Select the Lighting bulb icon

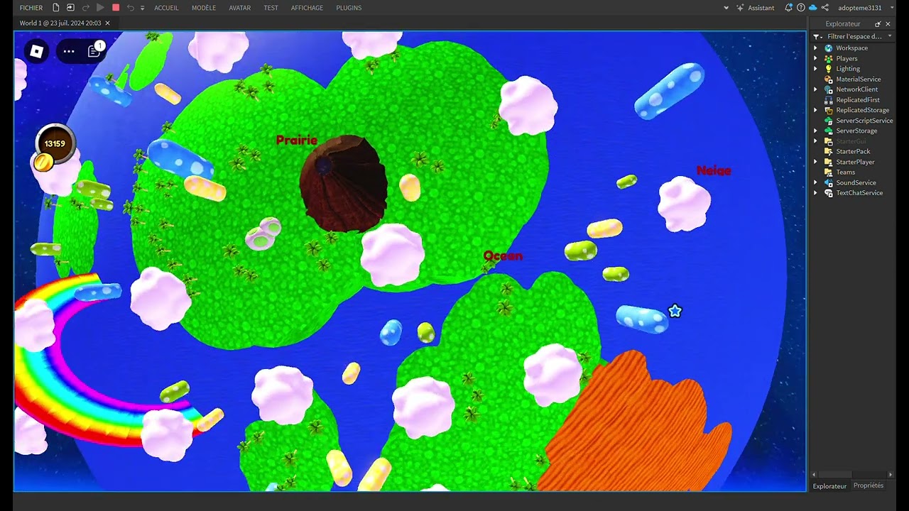tap(828, 69)
